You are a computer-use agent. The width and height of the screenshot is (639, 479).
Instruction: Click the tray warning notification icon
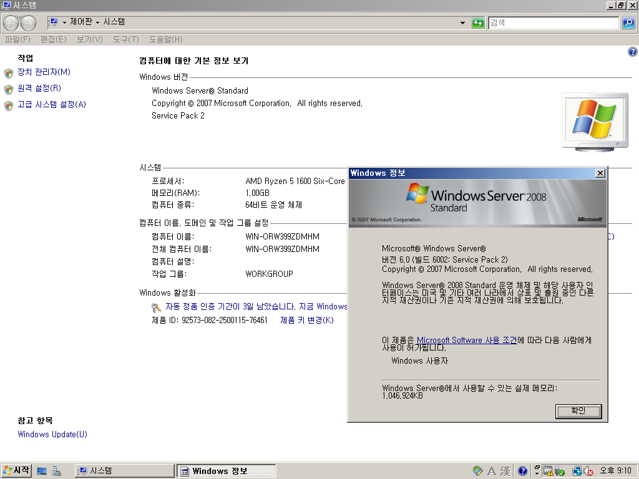548,472
